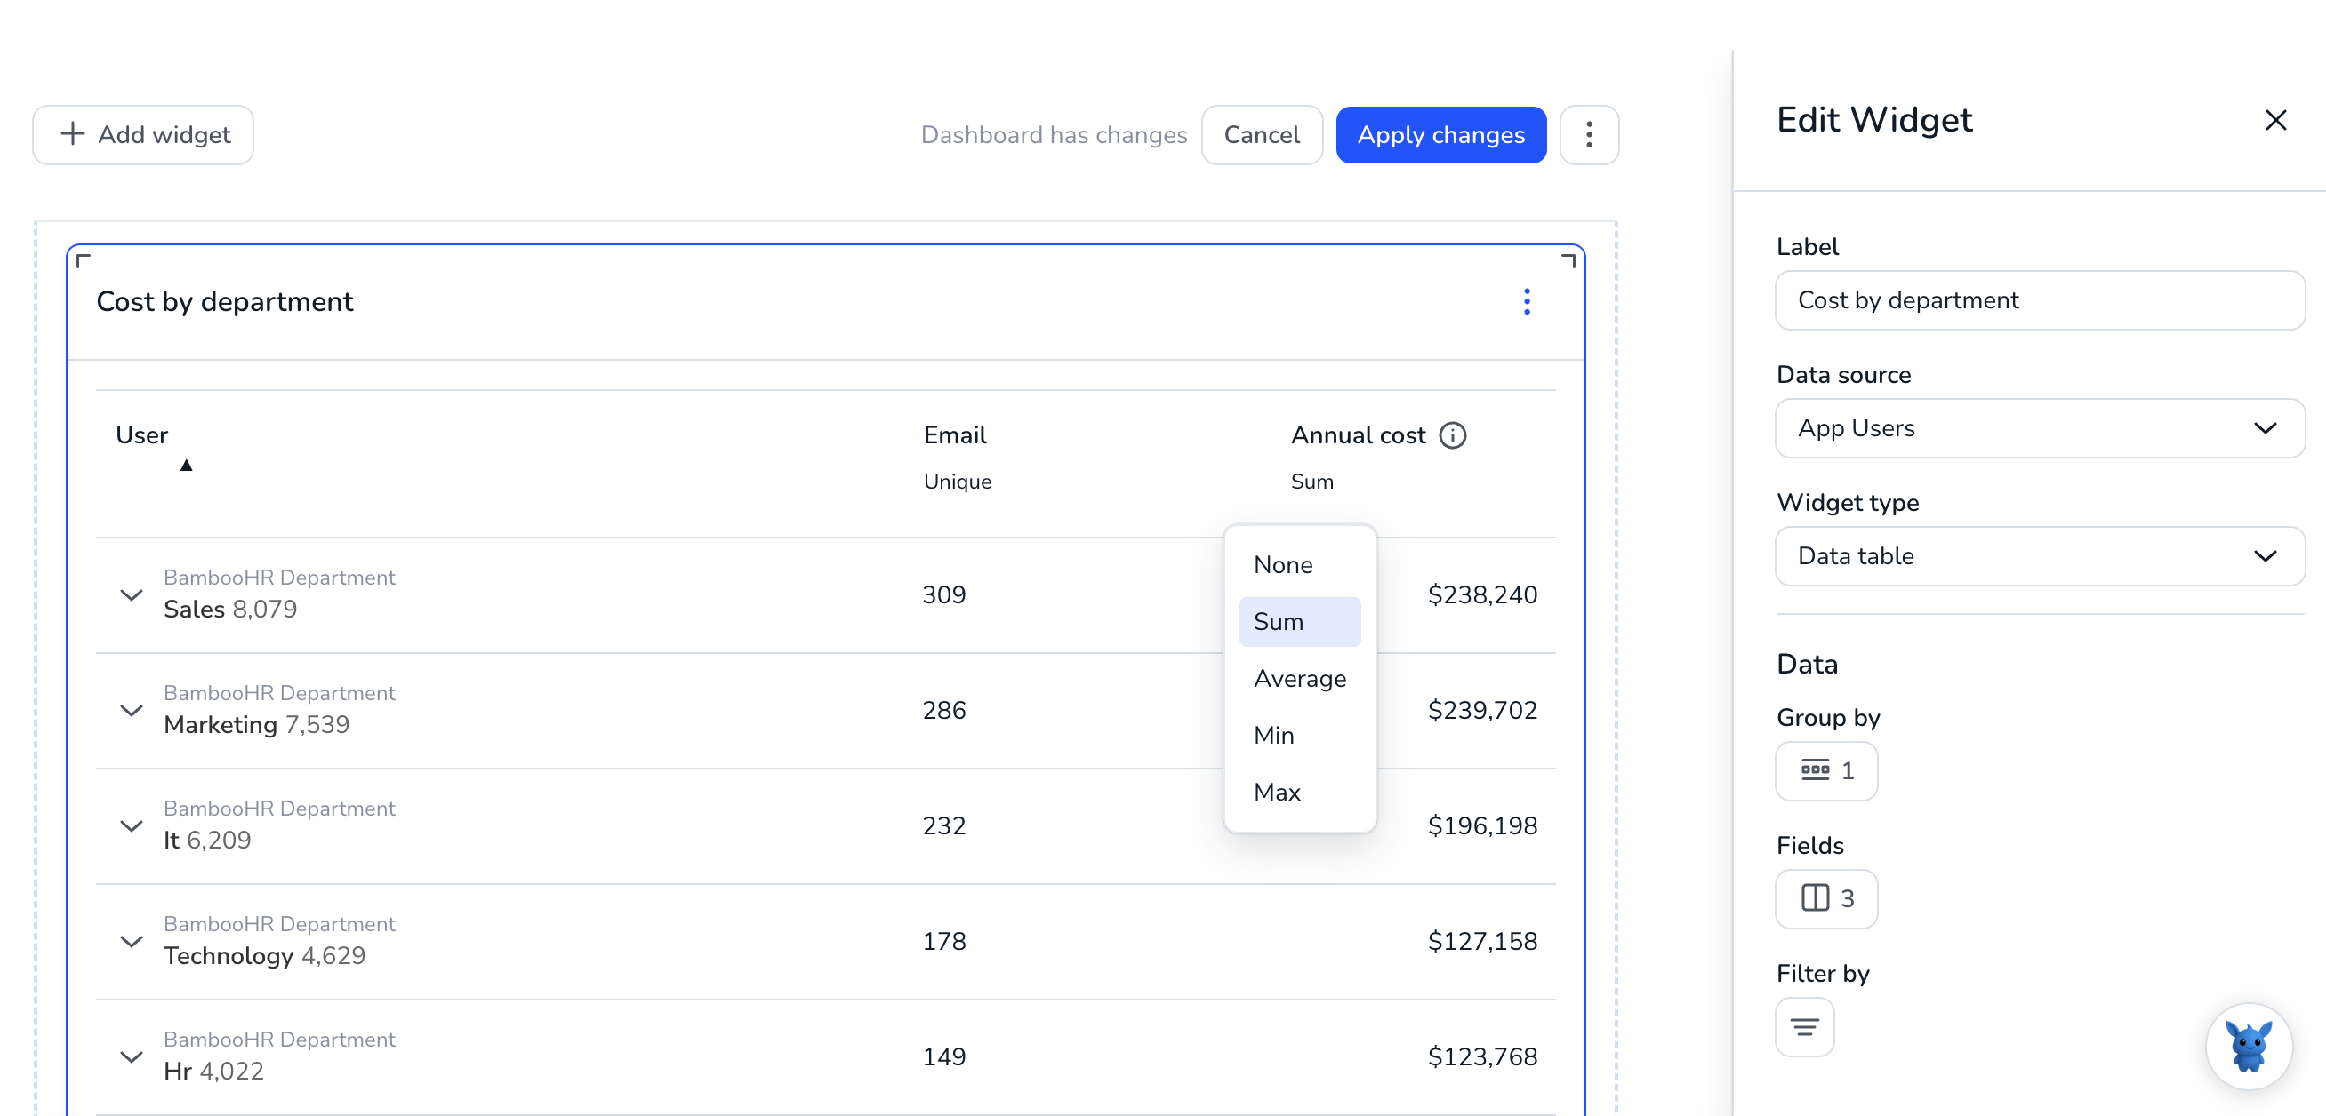Open the widget three-dot options menu

[1526, 301]
